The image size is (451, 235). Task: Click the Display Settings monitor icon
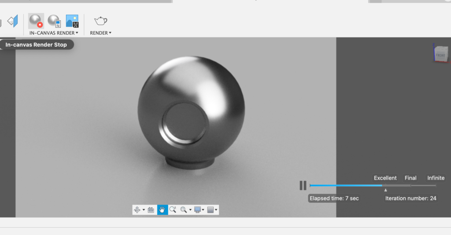(197, 210)
